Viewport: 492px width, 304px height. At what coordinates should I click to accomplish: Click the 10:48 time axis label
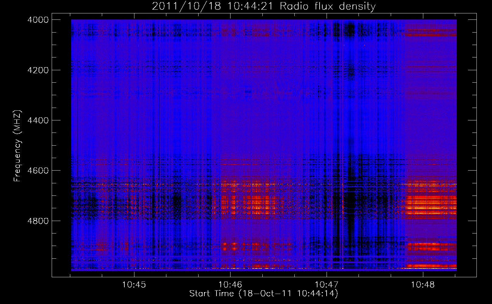tap(423, 285)
